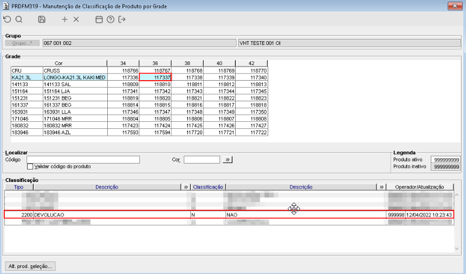This screenshot has width=466, height=274.
Task: Select the Tipo column header
Action: pyautogui.click(x=19, y=187)
